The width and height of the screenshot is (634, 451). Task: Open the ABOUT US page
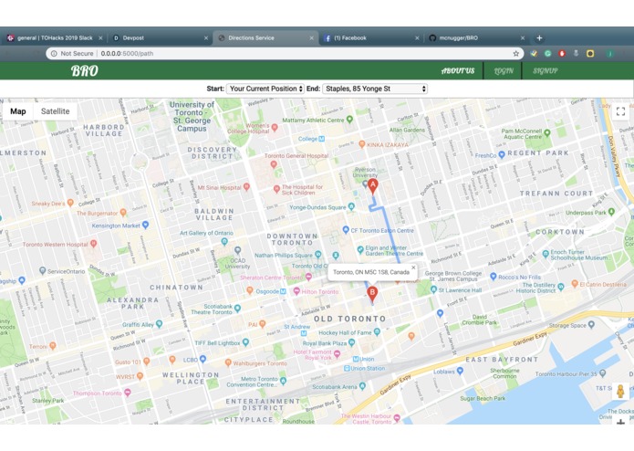(x=458, y=71)
